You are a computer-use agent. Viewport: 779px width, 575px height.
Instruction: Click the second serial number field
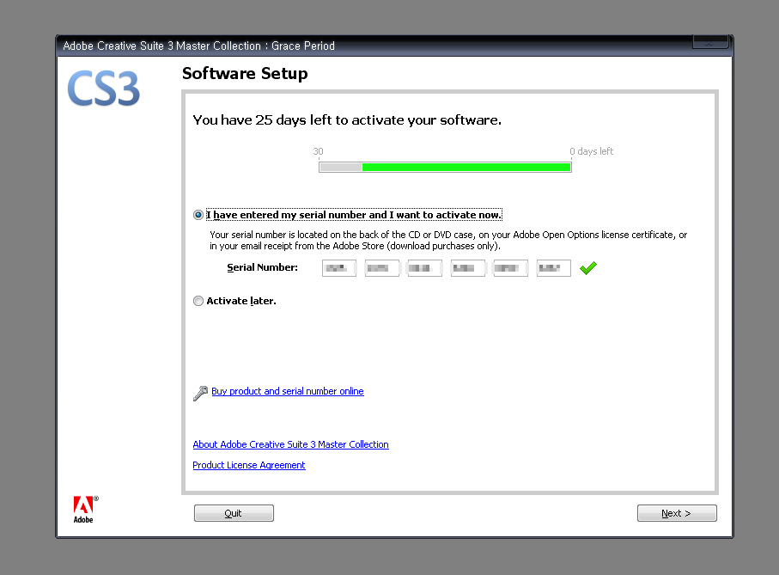click(382, 268)
